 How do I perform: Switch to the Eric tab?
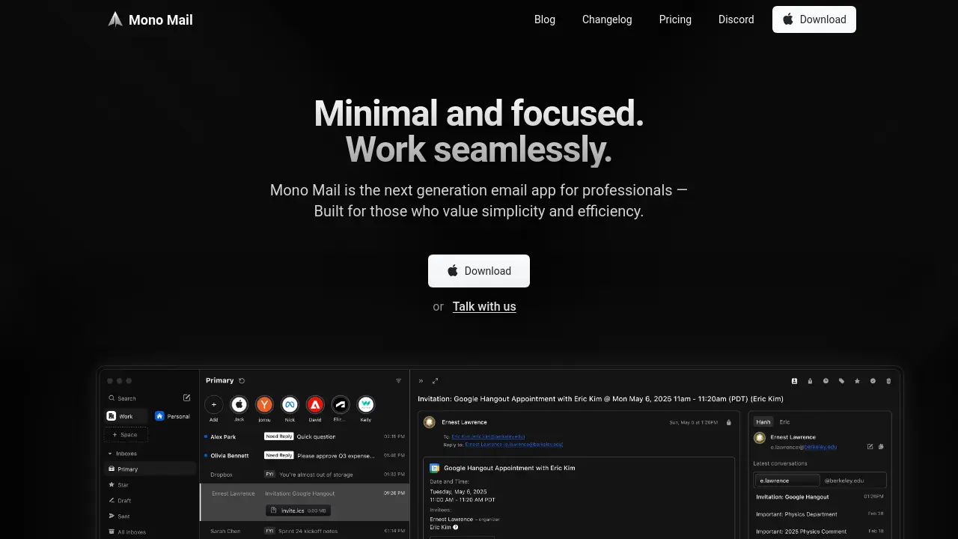tap(784, 422)
